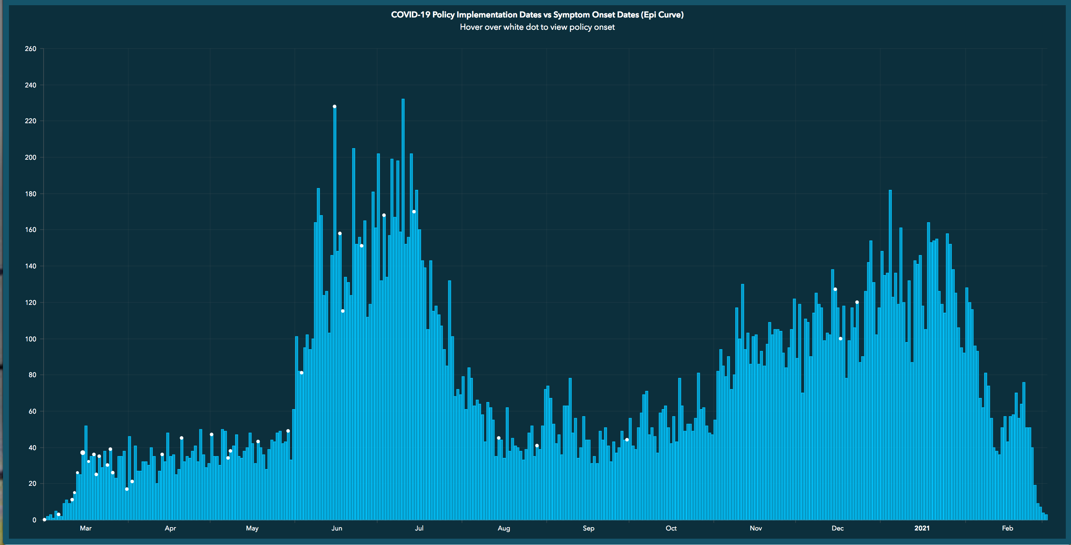Viewport: 1071px width, 545px height.
Task: Select the white dot near 120 in mid-December
Action: (857, 302)
